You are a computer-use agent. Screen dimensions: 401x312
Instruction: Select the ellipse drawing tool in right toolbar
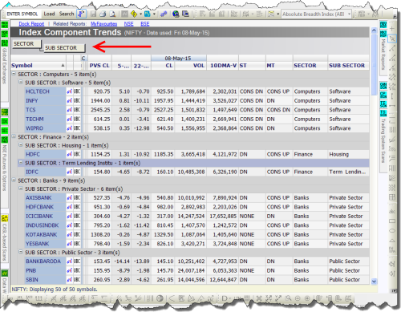392,231
